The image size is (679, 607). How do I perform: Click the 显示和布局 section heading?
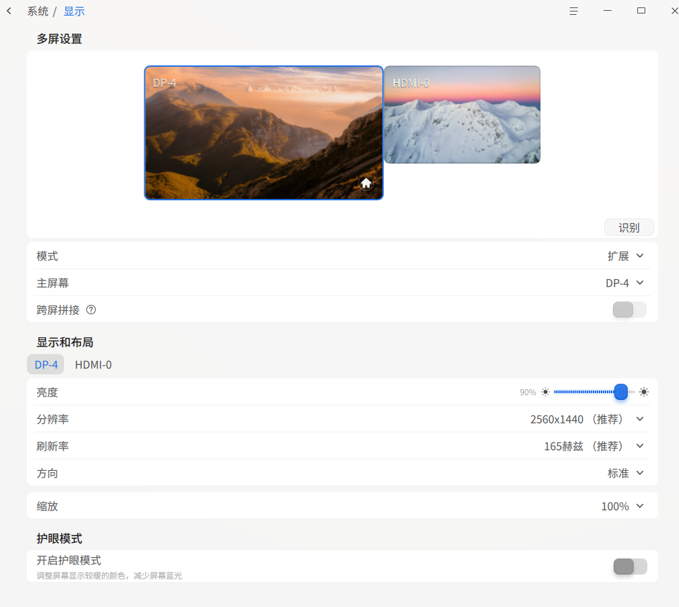click(65, 342)
